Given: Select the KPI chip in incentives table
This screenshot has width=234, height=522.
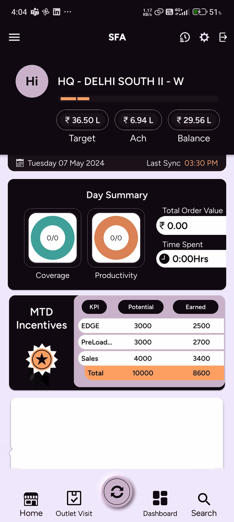Looking at the screenshot, I should coord(94,307).
